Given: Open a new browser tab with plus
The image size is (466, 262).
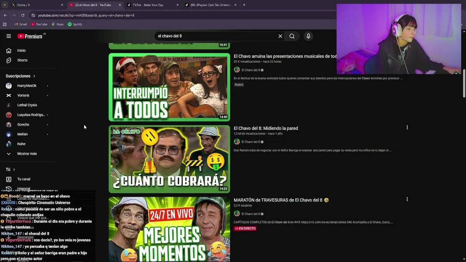Looking at the screenshot, I should (244, 5).
